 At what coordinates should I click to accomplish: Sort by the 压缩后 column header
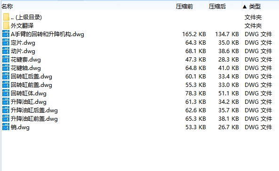tap(217, 7)
